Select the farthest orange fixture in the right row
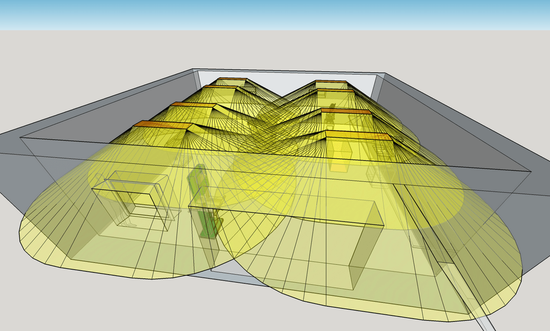 331,82
